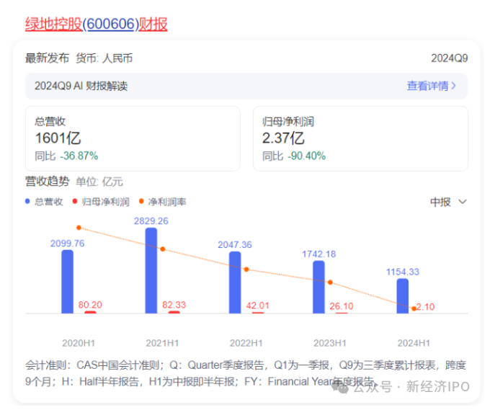Image resolution: width=490 pixels, height=410 pixels.
Task: Click the 2024Q9 period label at top right
Action: [450, 58]
